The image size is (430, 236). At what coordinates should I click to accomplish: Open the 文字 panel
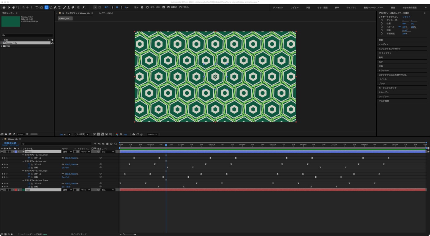click(381, 62)
